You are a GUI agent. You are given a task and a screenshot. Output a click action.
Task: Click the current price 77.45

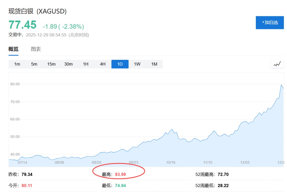tap(22, 25)
